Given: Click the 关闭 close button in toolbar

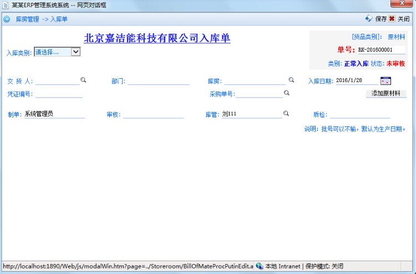Looking at the screenshot, I should [x=404, y=19].
